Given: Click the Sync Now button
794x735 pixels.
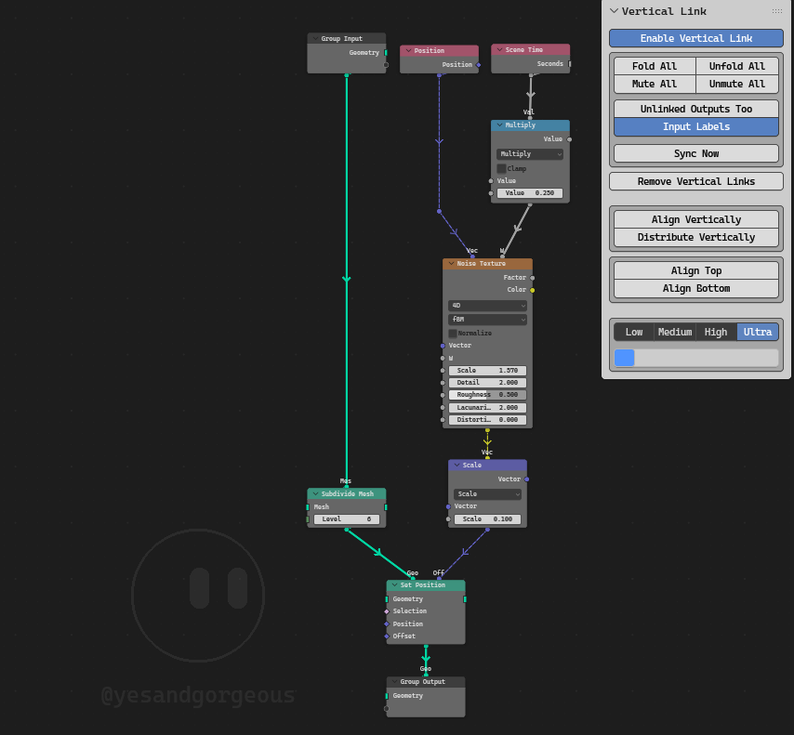Looking at the screenshot, I should 695,153.
